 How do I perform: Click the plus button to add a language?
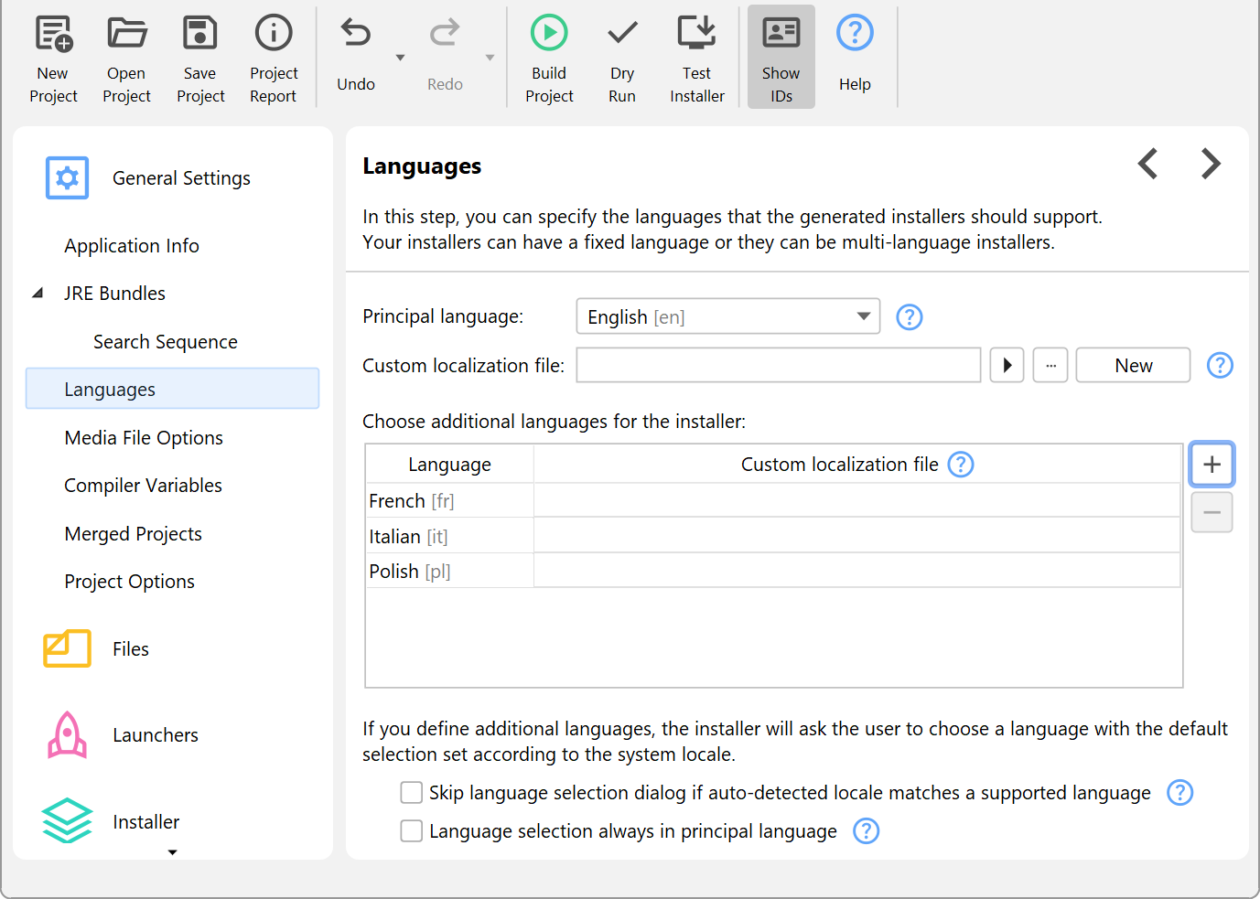(x=1212, y=465)
